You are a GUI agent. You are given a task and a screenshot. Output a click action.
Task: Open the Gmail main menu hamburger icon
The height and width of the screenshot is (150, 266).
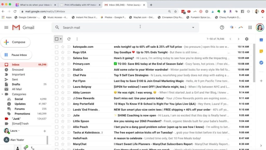point(6,27)
